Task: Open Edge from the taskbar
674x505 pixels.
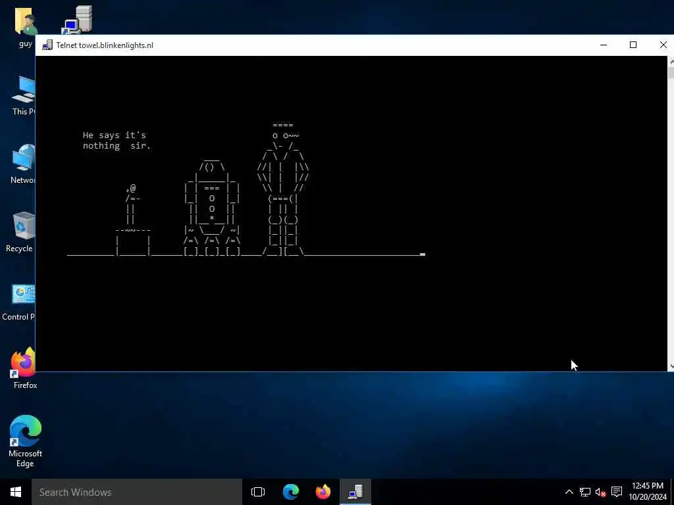Action: coord(290,492)
